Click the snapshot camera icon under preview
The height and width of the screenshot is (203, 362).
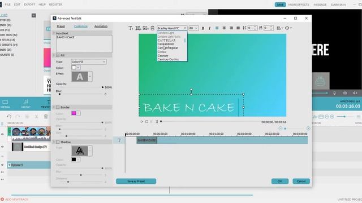tap(344, 92)
